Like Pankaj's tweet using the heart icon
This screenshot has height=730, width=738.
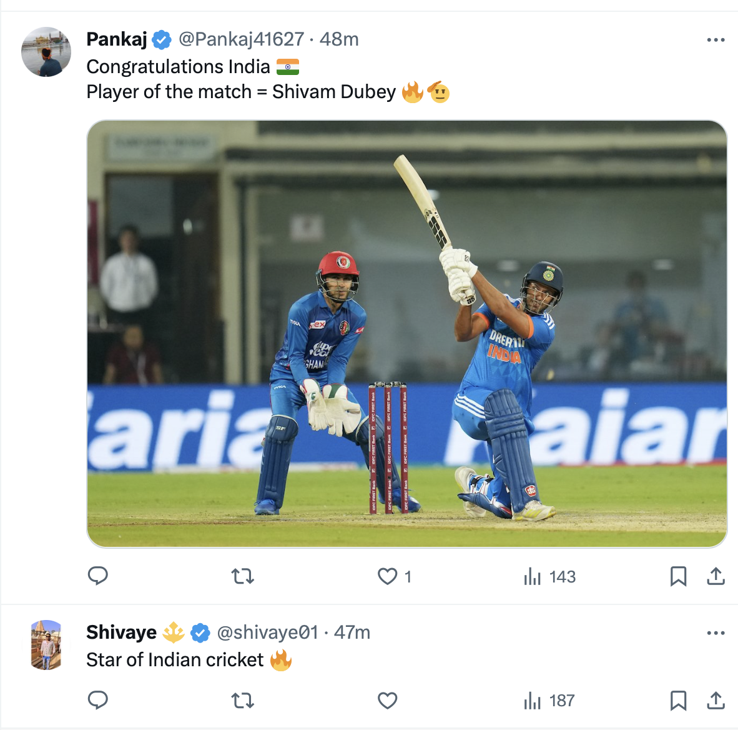point(387,577)
